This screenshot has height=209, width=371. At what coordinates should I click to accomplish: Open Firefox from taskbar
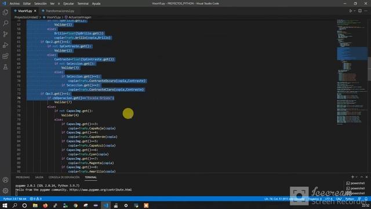[x=45, y=206]
